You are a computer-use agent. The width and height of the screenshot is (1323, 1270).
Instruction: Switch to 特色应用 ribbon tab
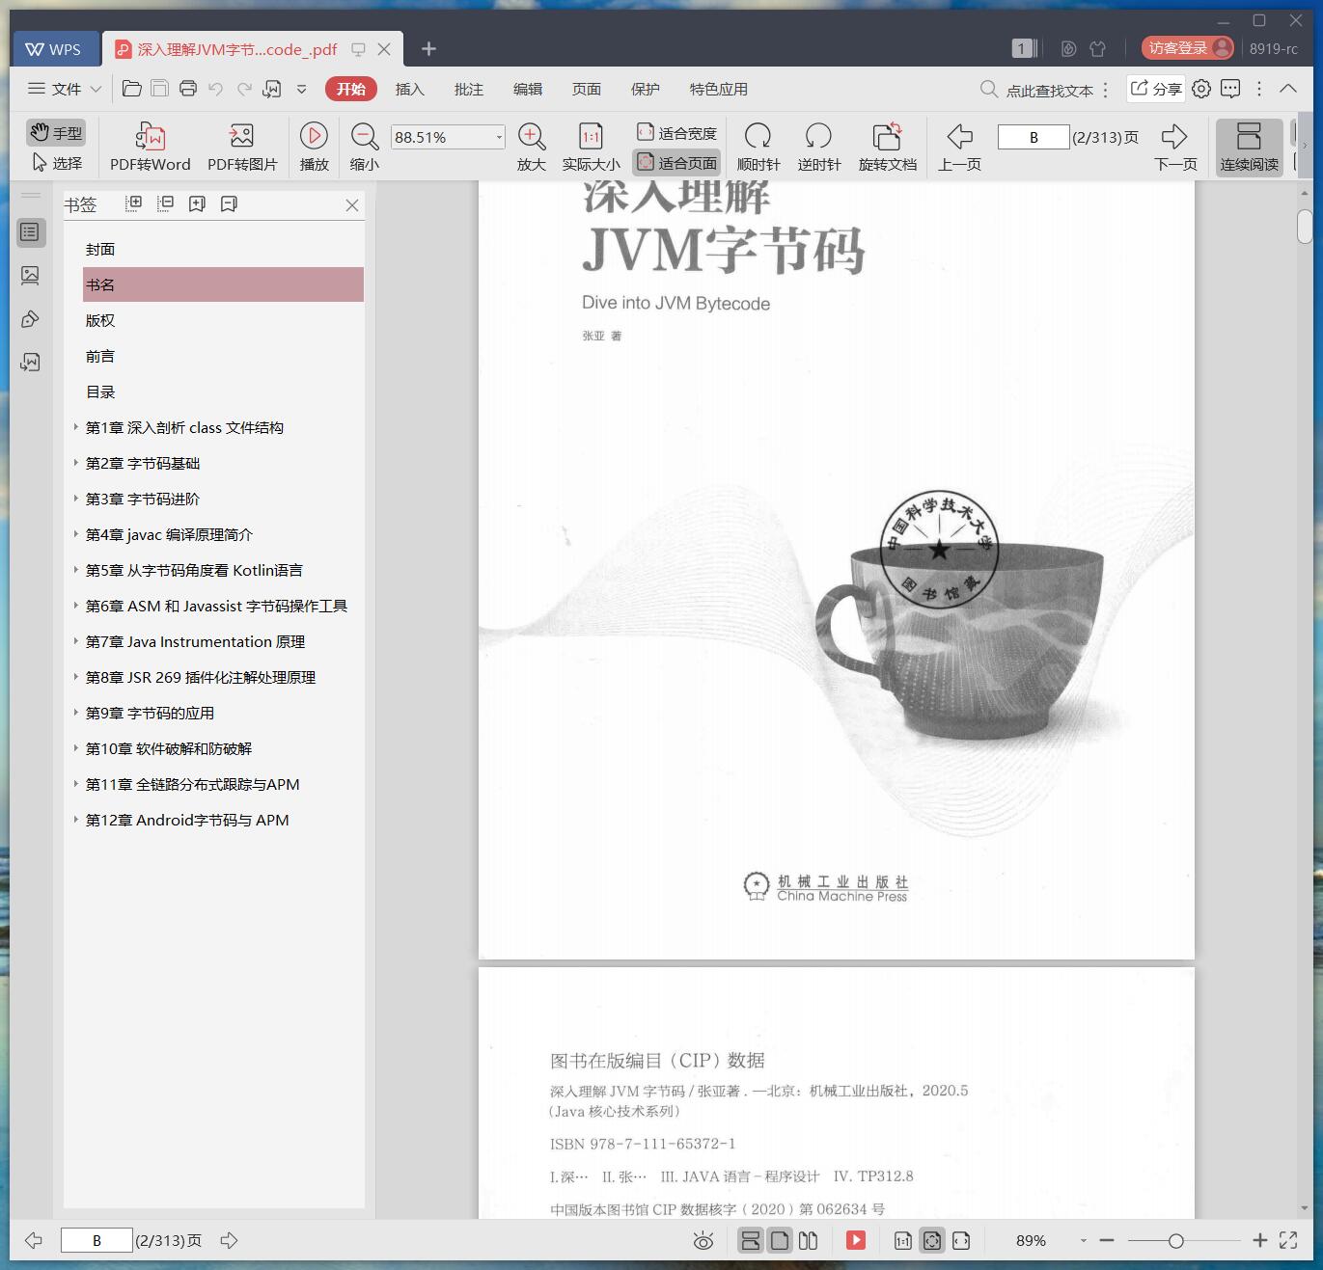click(719, 89)
